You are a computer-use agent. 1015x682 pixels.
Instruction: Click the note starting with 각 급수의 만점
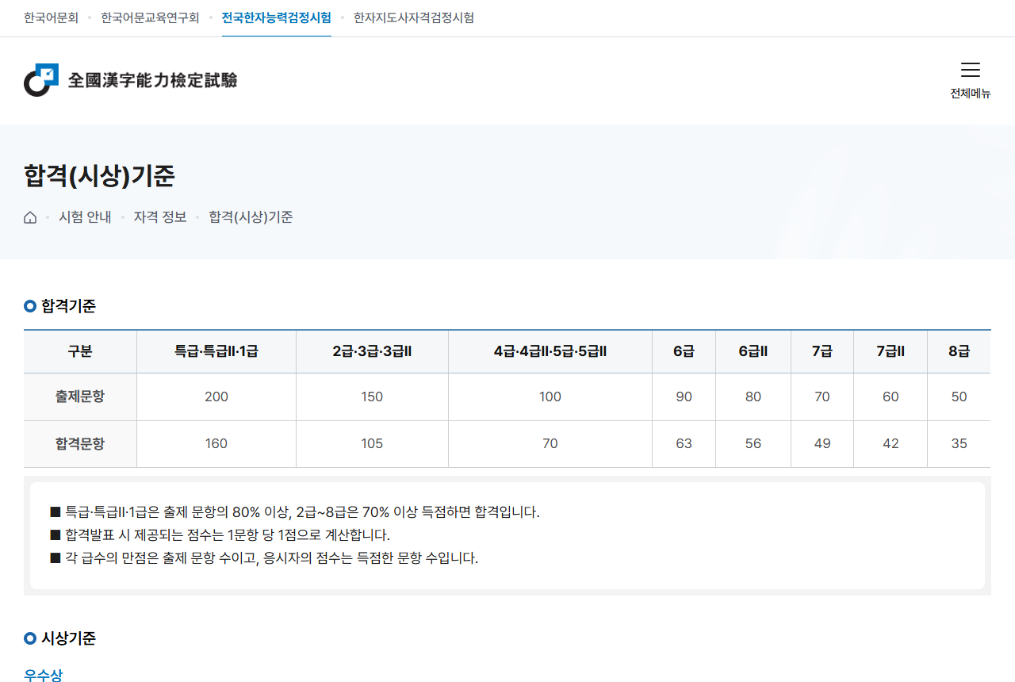(264, 558)
